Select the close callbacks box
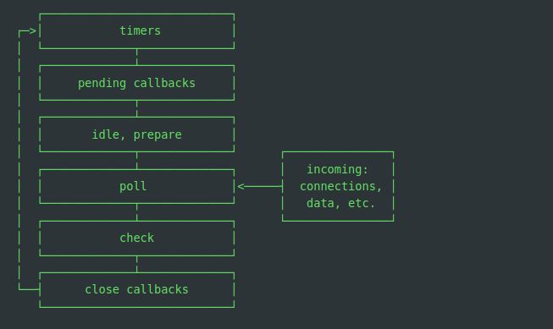Viewport: 553px width, 329px height. pyautogui.click(x=137, y=290)
